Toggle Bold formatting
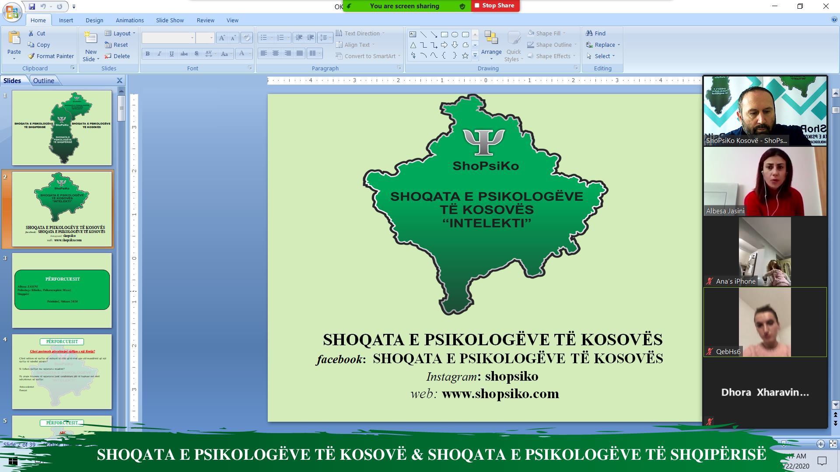 coord(147,54)
